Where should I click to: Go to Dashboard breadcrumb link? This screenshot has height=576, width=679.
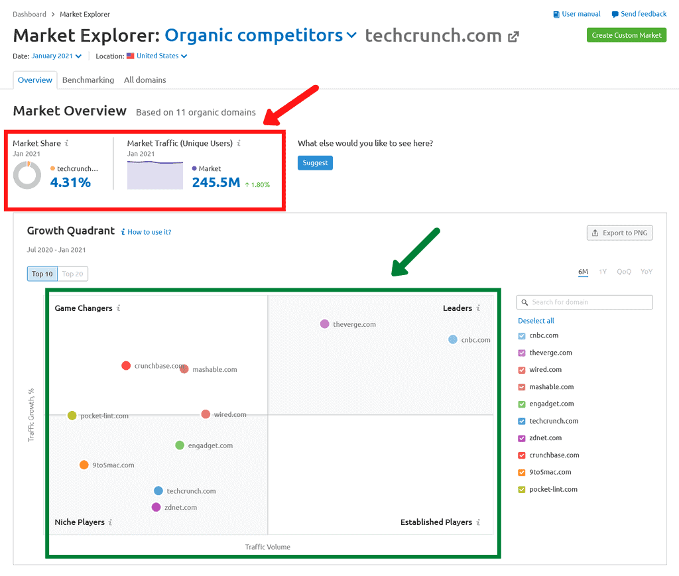coord(29,15)
